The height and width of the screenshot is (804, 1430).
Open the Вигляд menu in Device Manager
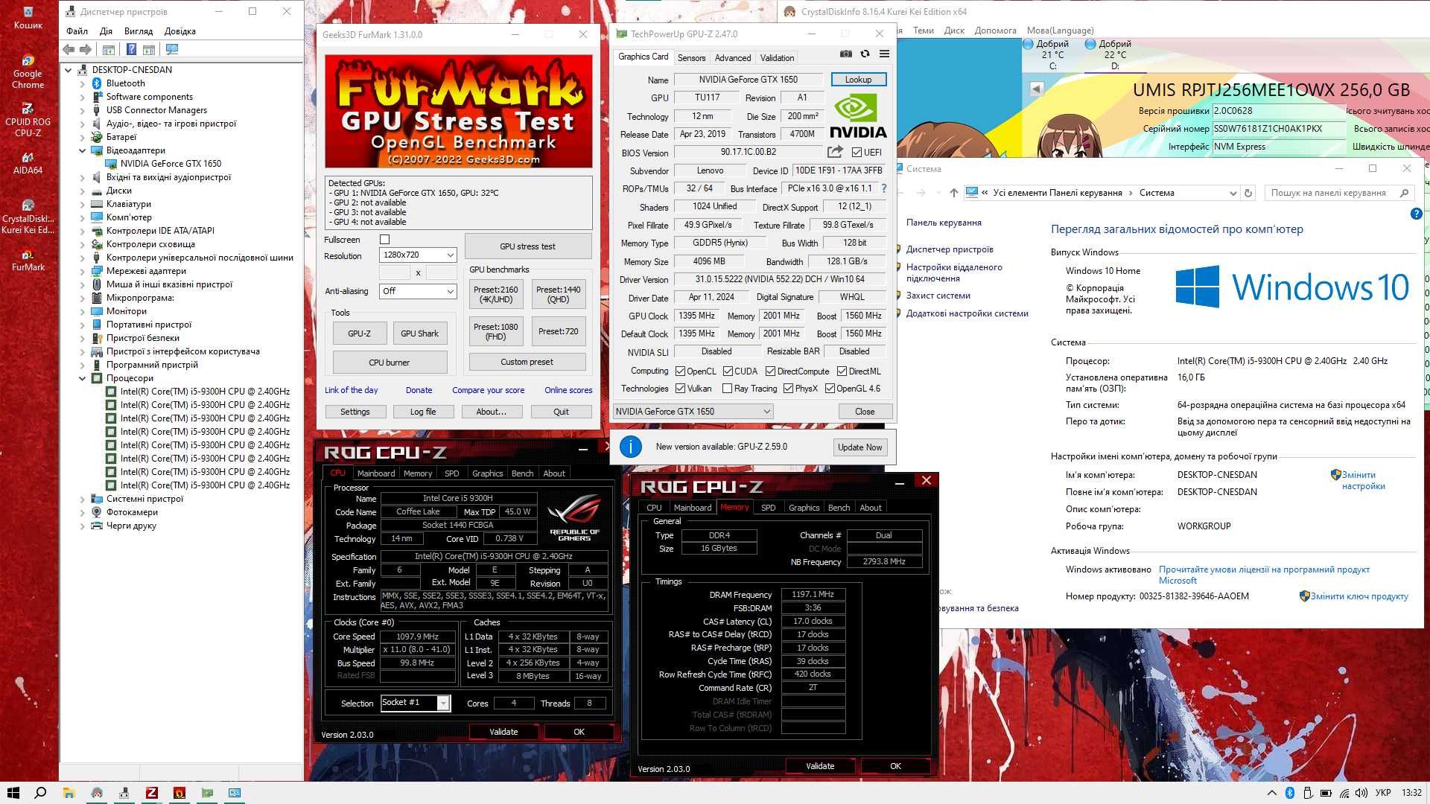139,31
